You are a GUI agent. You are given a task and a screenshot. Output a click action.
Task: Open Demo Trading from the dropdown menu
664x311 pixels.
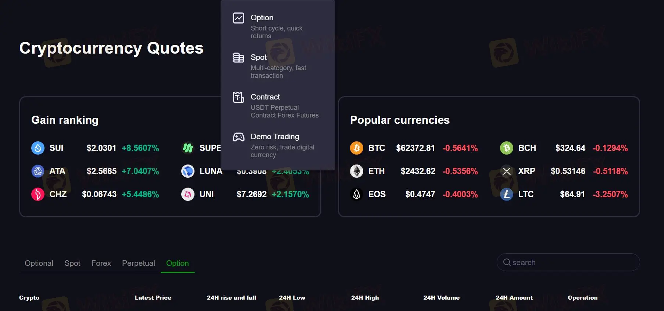(275, 137)
